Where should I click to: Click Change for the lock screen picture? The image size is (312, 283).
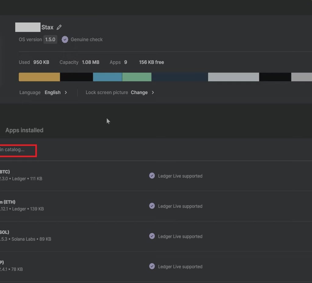pos(139,92)
